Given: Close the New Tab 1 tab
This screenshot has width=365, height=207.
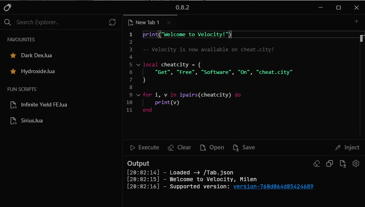Looking at the screenshot, I should point(169,23).
